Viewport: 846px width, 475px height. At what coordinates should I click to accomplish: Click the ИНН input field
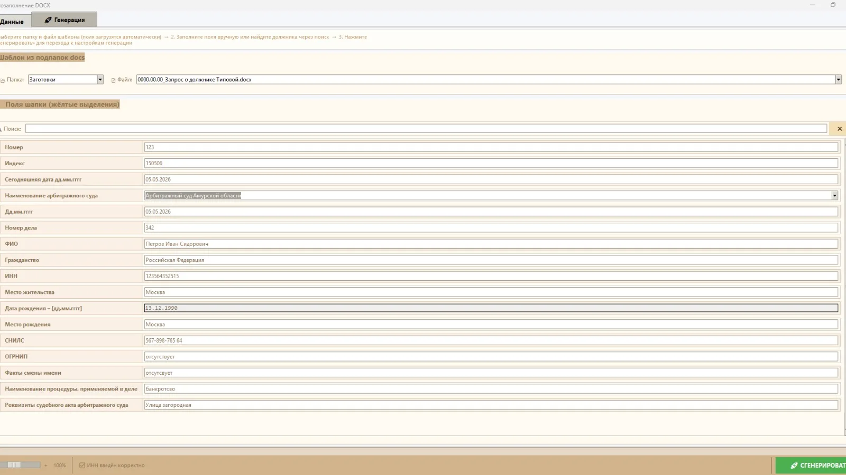point(491,276)
